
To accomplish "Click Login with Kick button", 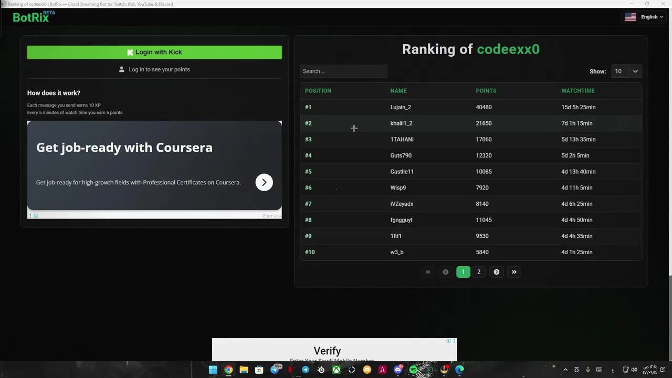I will (x=154, y=52).
